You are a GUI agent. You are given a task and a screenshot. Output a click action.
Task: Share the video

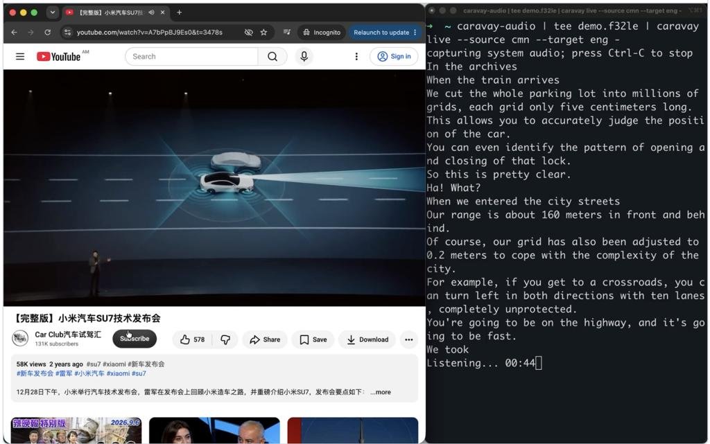pyautogui.click(x=265, y=339)
